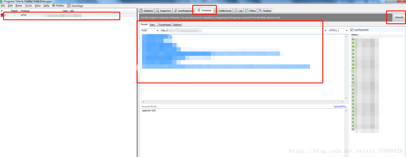Open the Timeline tab

(265, 11)
